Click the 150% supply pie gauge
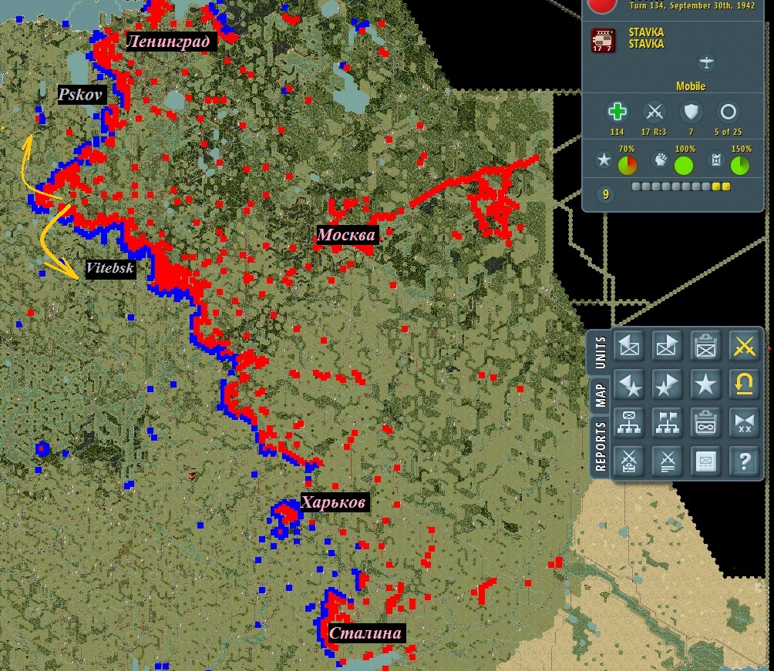The height and width of the screenshot is (671, 774). point(740,166)
